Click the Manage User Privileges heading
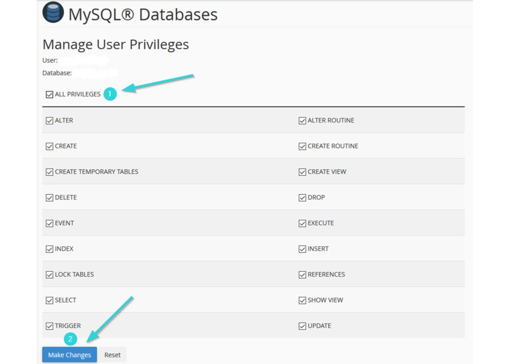 coord(116,44)
